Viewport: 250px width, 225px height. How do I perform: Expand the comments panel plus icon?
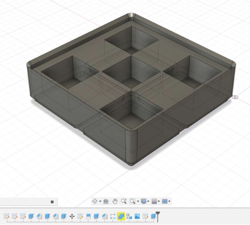[x=52, y=202]
